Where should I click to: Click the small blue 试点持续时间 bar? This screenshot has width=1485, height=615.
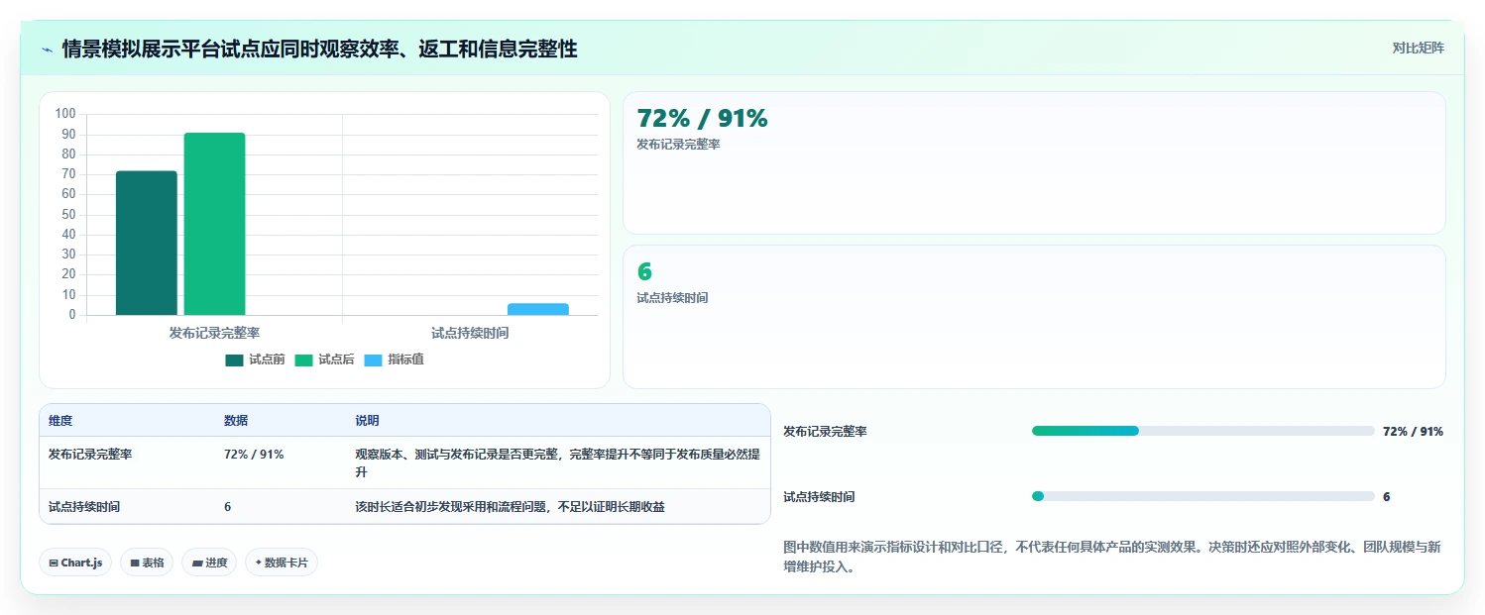pos(538,309)
